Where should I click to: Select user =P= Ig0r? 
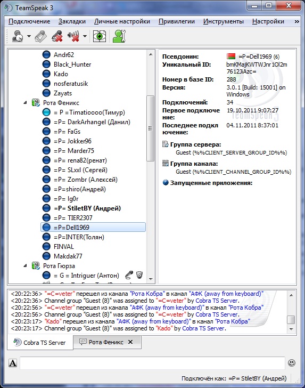point(66,199)
